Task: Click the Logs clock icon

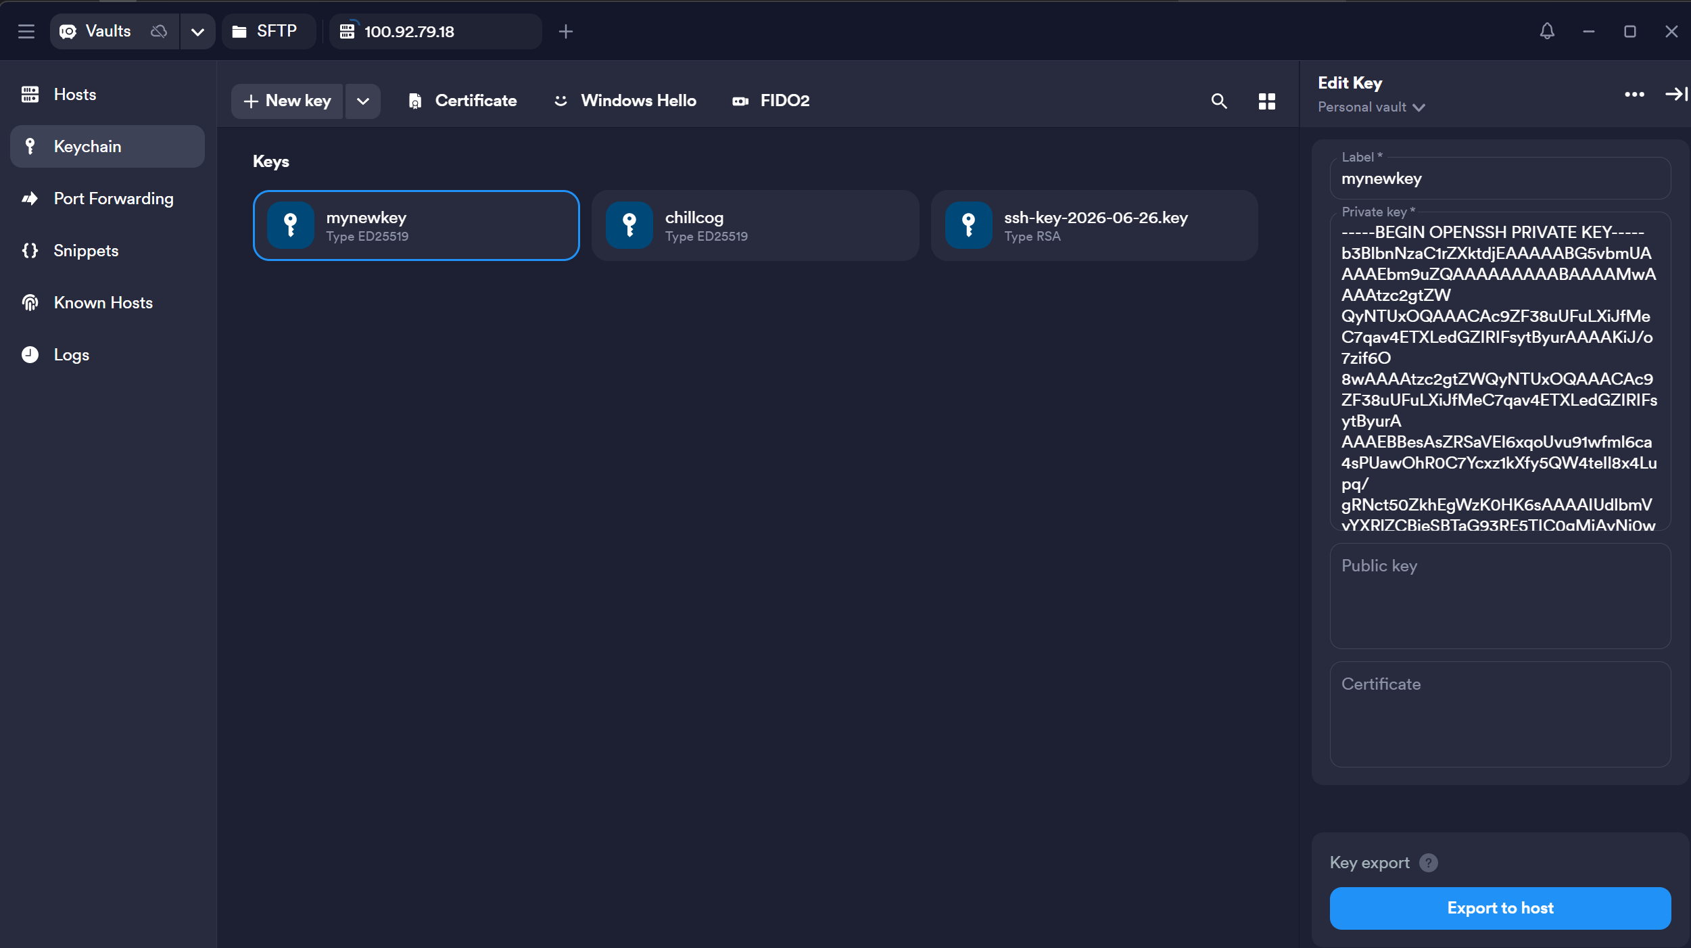Action: pyautogui.click(x=30, y=355)
